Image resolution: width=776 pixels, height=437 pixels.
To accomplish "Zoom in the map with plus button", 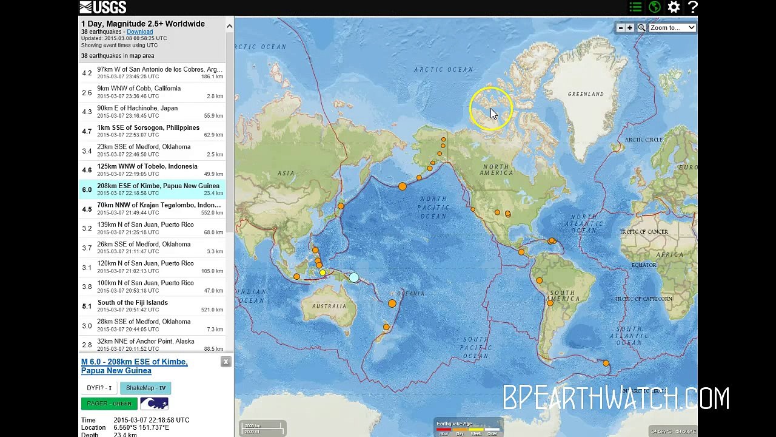I will pyautogui.click(x=630, y=28).
